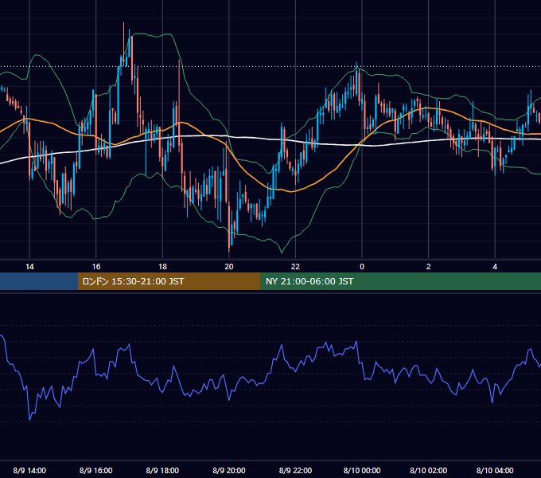Viewport: 541px width, 478px height.
Task: Click the hour 18 axis label
Action: click(x=162, y=267)
